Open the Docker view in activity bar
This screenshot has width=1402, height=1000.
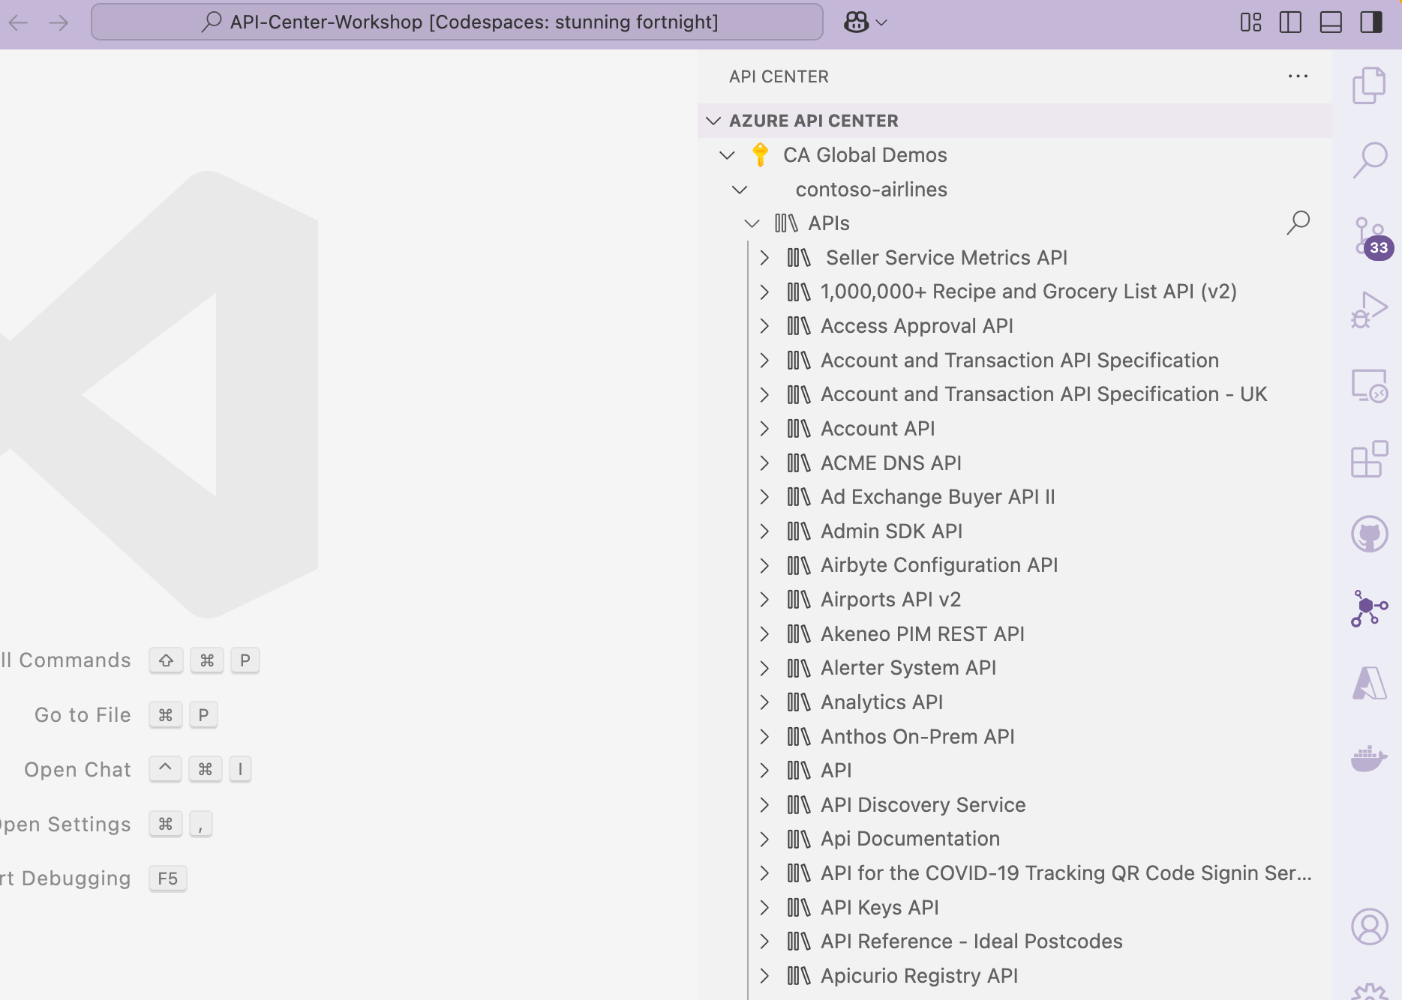(x=1369, y=759)
